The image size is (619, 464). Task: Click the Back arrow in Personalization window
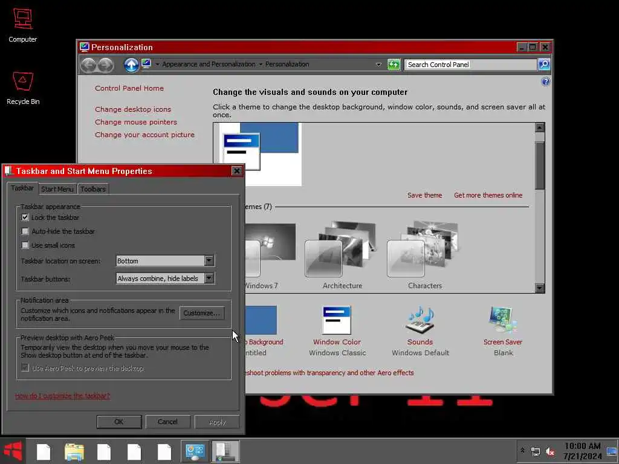click(89, 65)
